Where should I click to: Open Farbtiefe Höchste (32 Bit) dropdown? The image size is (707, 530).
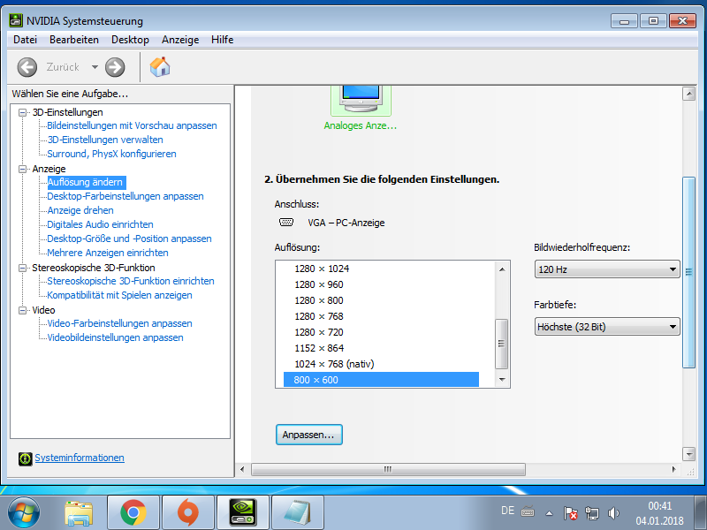coord(607,326)
